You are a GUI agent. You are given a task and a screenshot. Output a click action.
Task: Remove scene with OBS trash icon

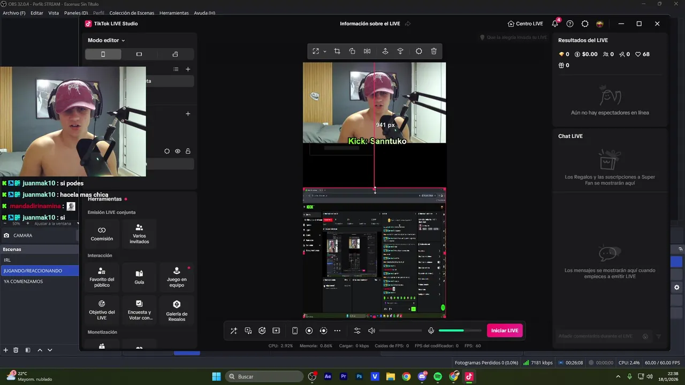16,350
